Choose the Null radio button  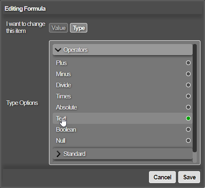188,141
